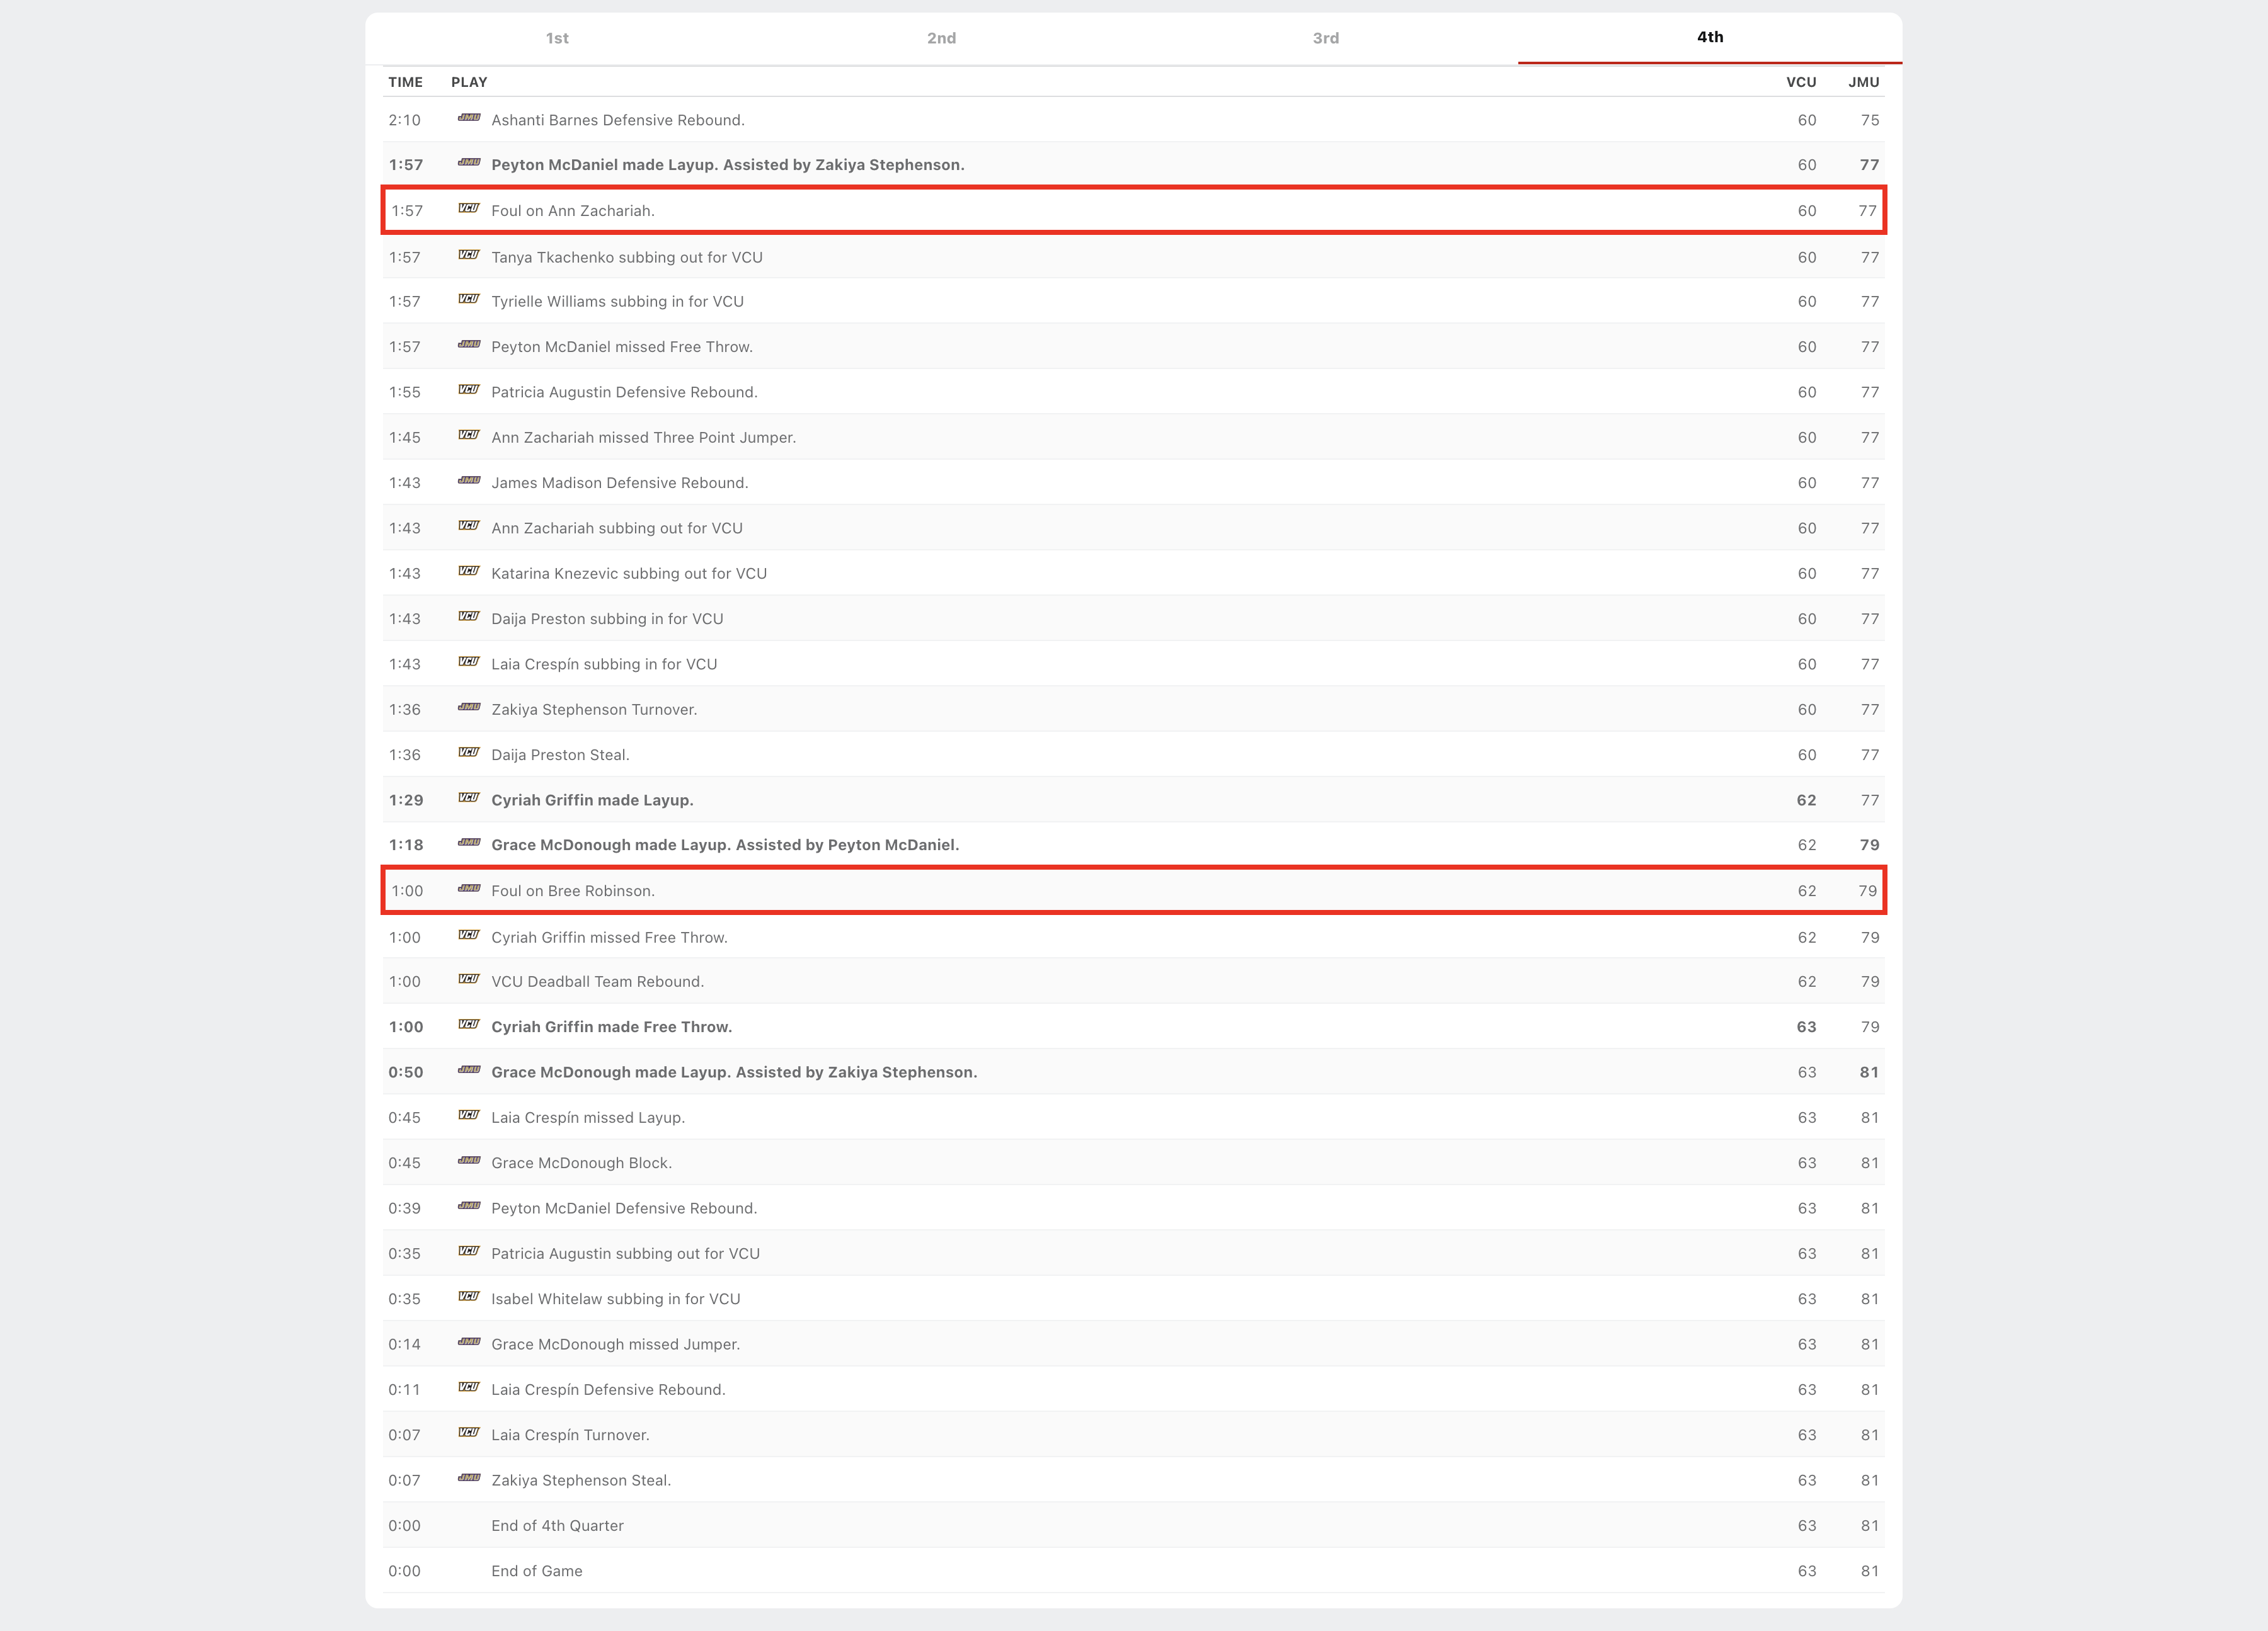Click the End of Game row
Screen dimensions: 2268x1631
click(536, 1571)
